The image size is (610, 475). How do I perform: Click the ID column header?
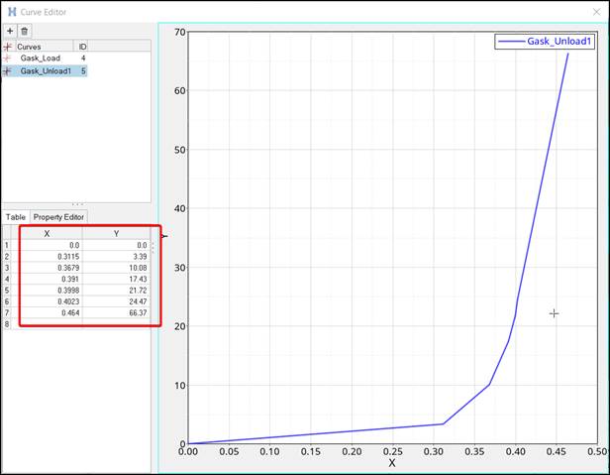pos(81,47)
